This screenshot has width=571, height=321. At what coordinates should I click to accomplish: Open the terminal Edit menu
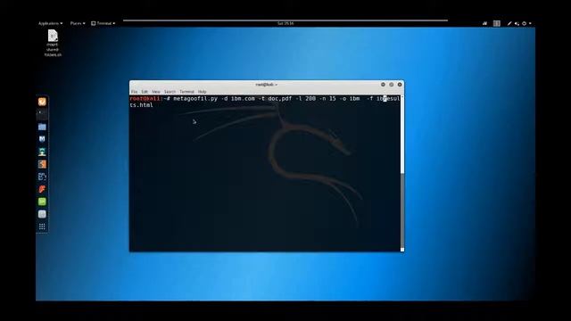tap(145, 92)
